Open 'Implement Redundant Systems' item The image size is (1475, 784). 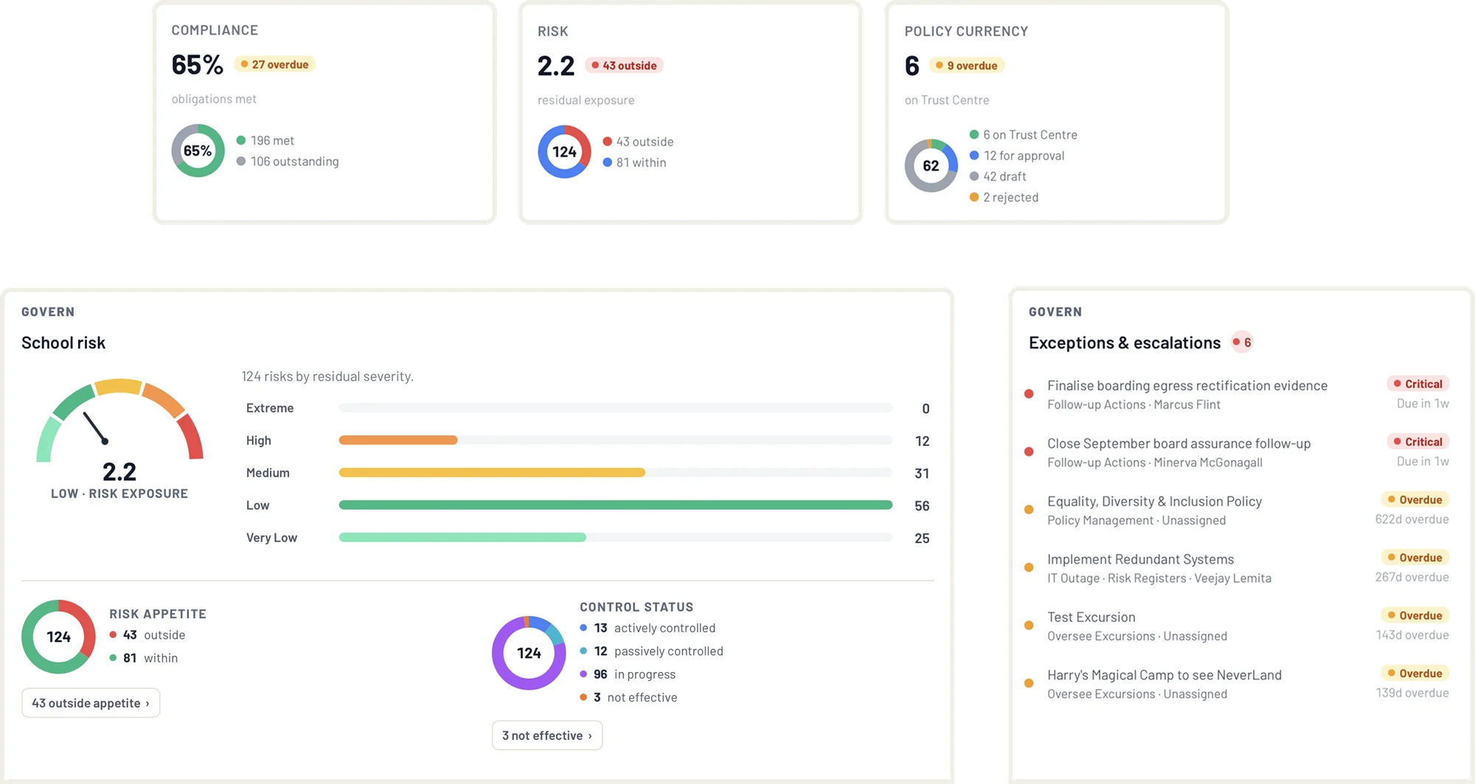point(1237,568)
